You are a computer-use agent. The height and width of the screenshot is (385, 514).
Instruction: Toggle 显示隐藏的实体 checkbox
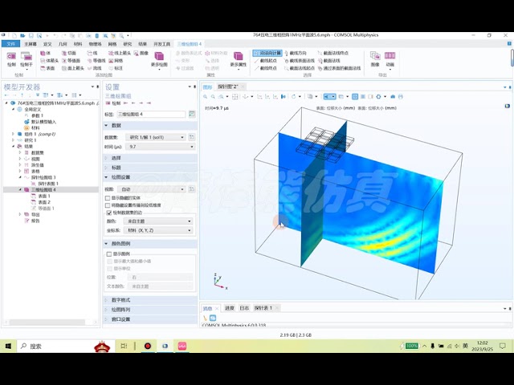tap(108, 198)
